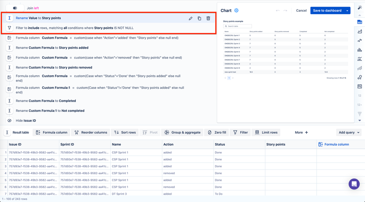365x202 pixels.
Task: Open Save to dashboard dropdown arrow
Action: pos(347,11)
